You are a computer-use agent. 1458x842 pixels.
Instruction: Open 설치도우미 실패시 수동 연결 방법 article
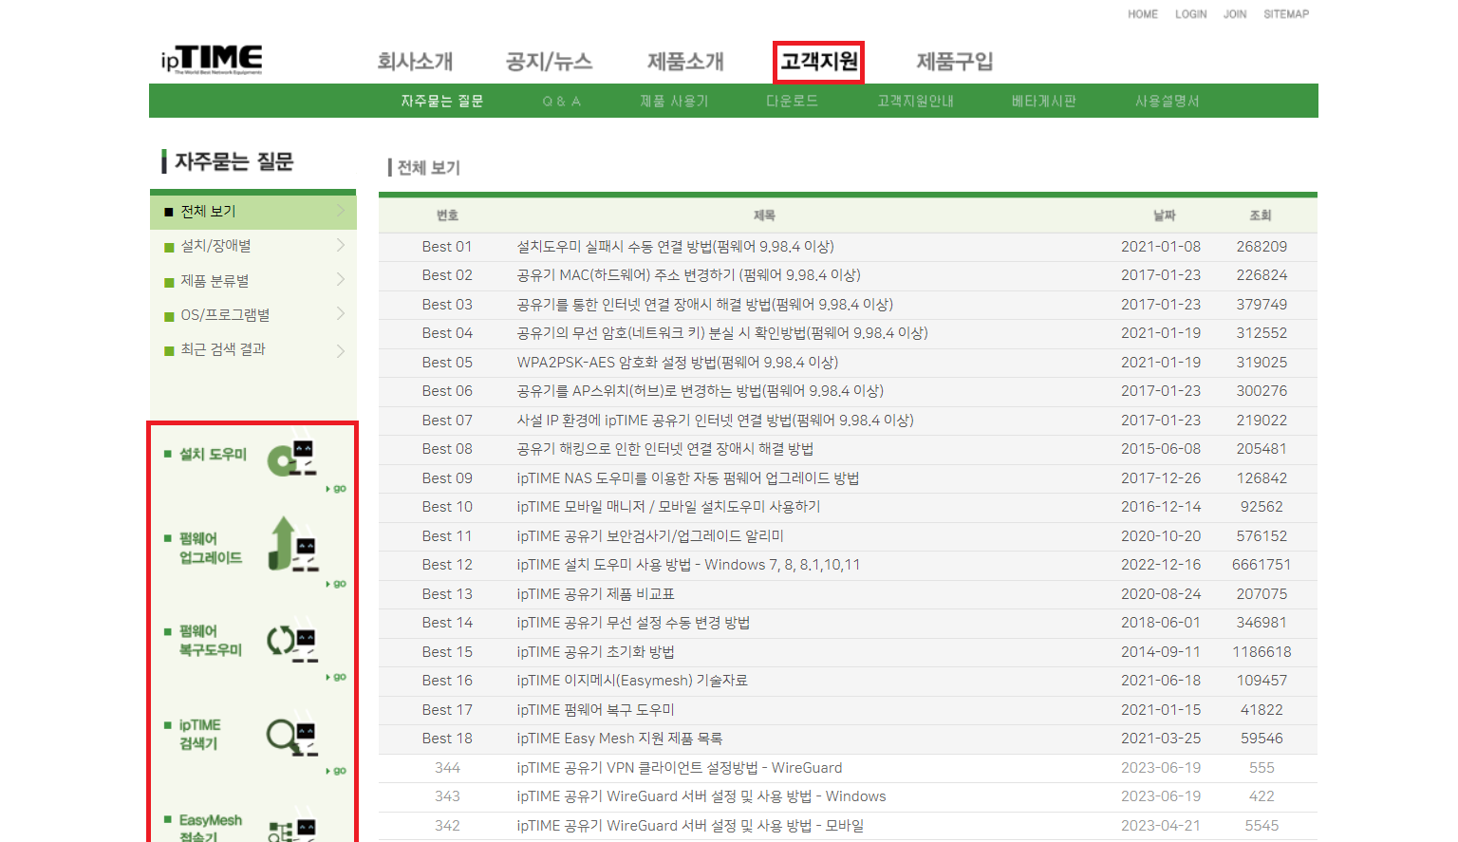(675, 247)
